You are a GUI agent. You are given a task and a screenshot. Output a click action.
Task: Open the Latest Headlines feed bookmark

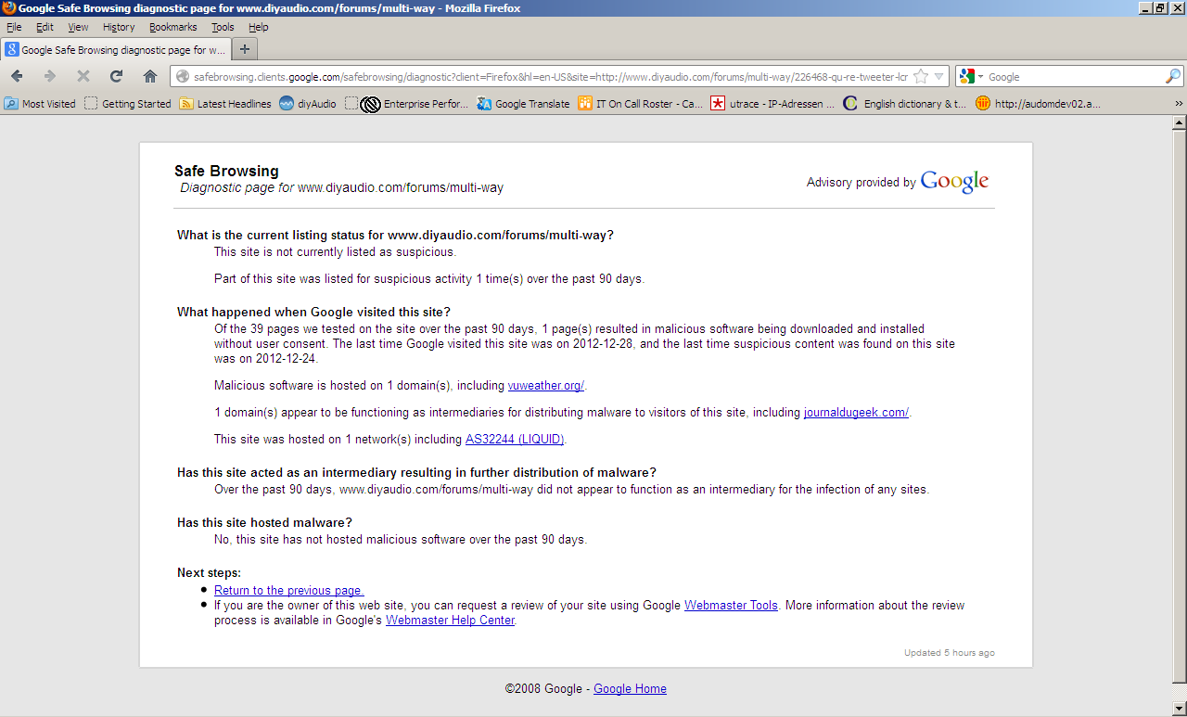225,104
